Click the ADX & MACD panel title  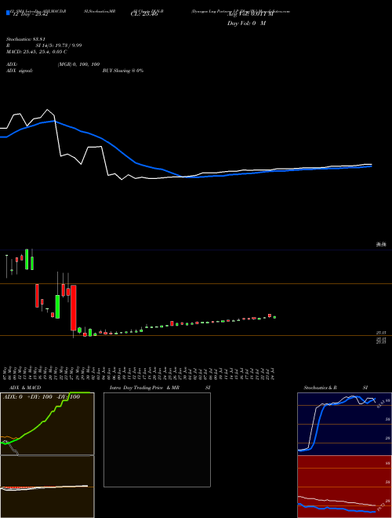[25, 388]
